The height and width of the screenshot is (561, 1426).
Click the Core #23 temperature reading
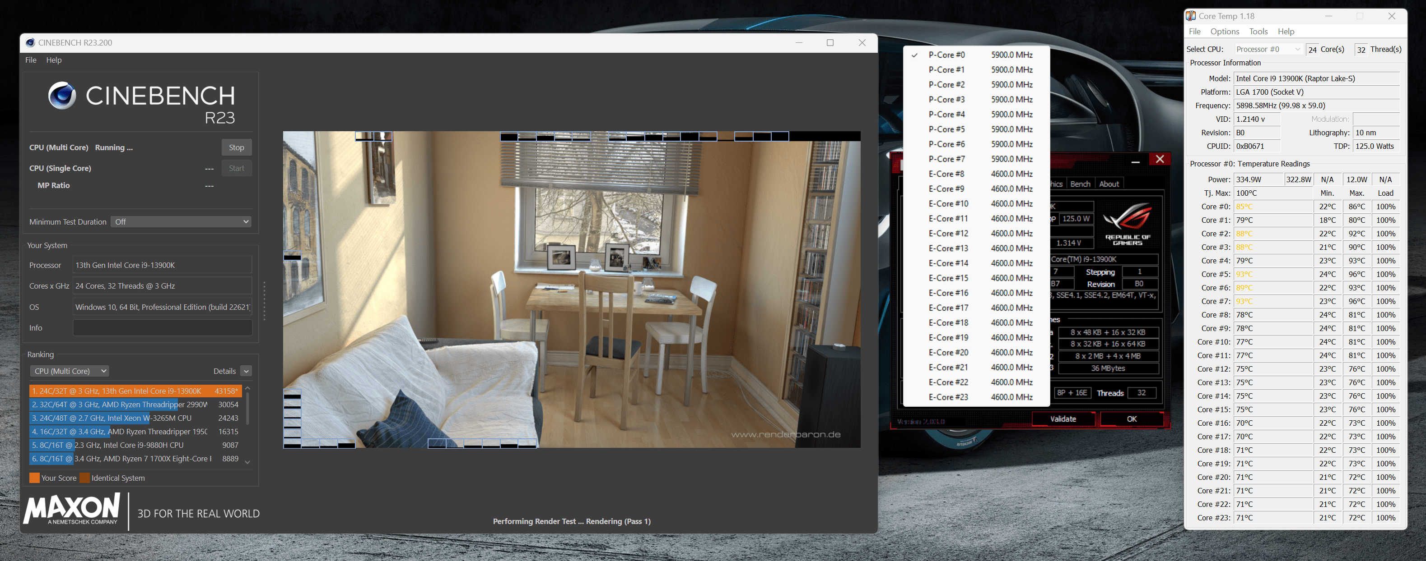click(1272, 518)
